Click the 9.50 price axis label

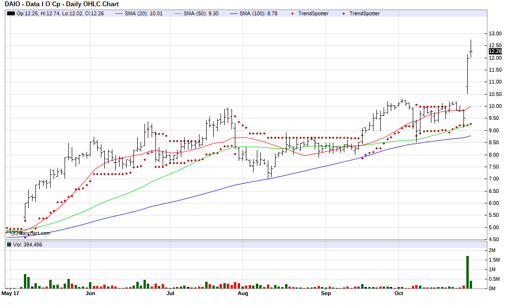(x=495, y=118)
